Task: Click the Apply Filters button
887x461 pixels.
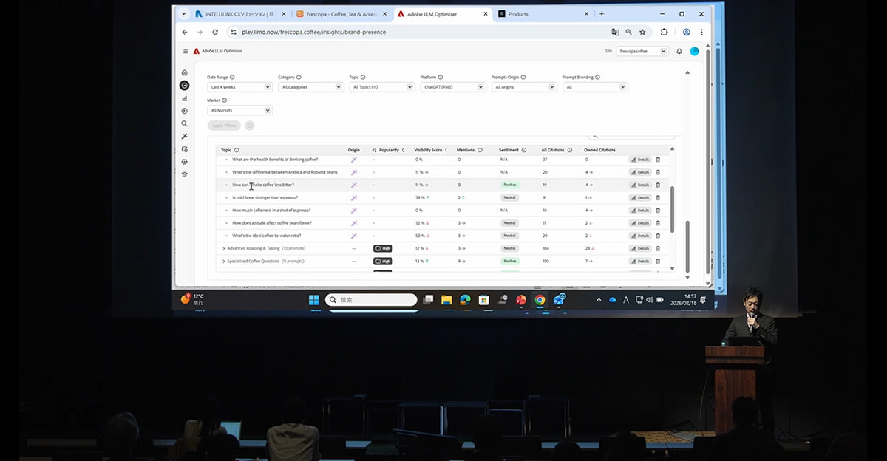Action: pos(224,126)
